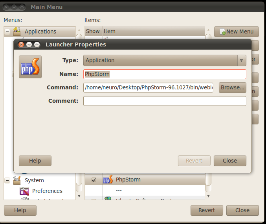This screenshot has height=224, width=266.
Task: Click Help in Launcher Properties dialog
Action: tap(35, 161)
